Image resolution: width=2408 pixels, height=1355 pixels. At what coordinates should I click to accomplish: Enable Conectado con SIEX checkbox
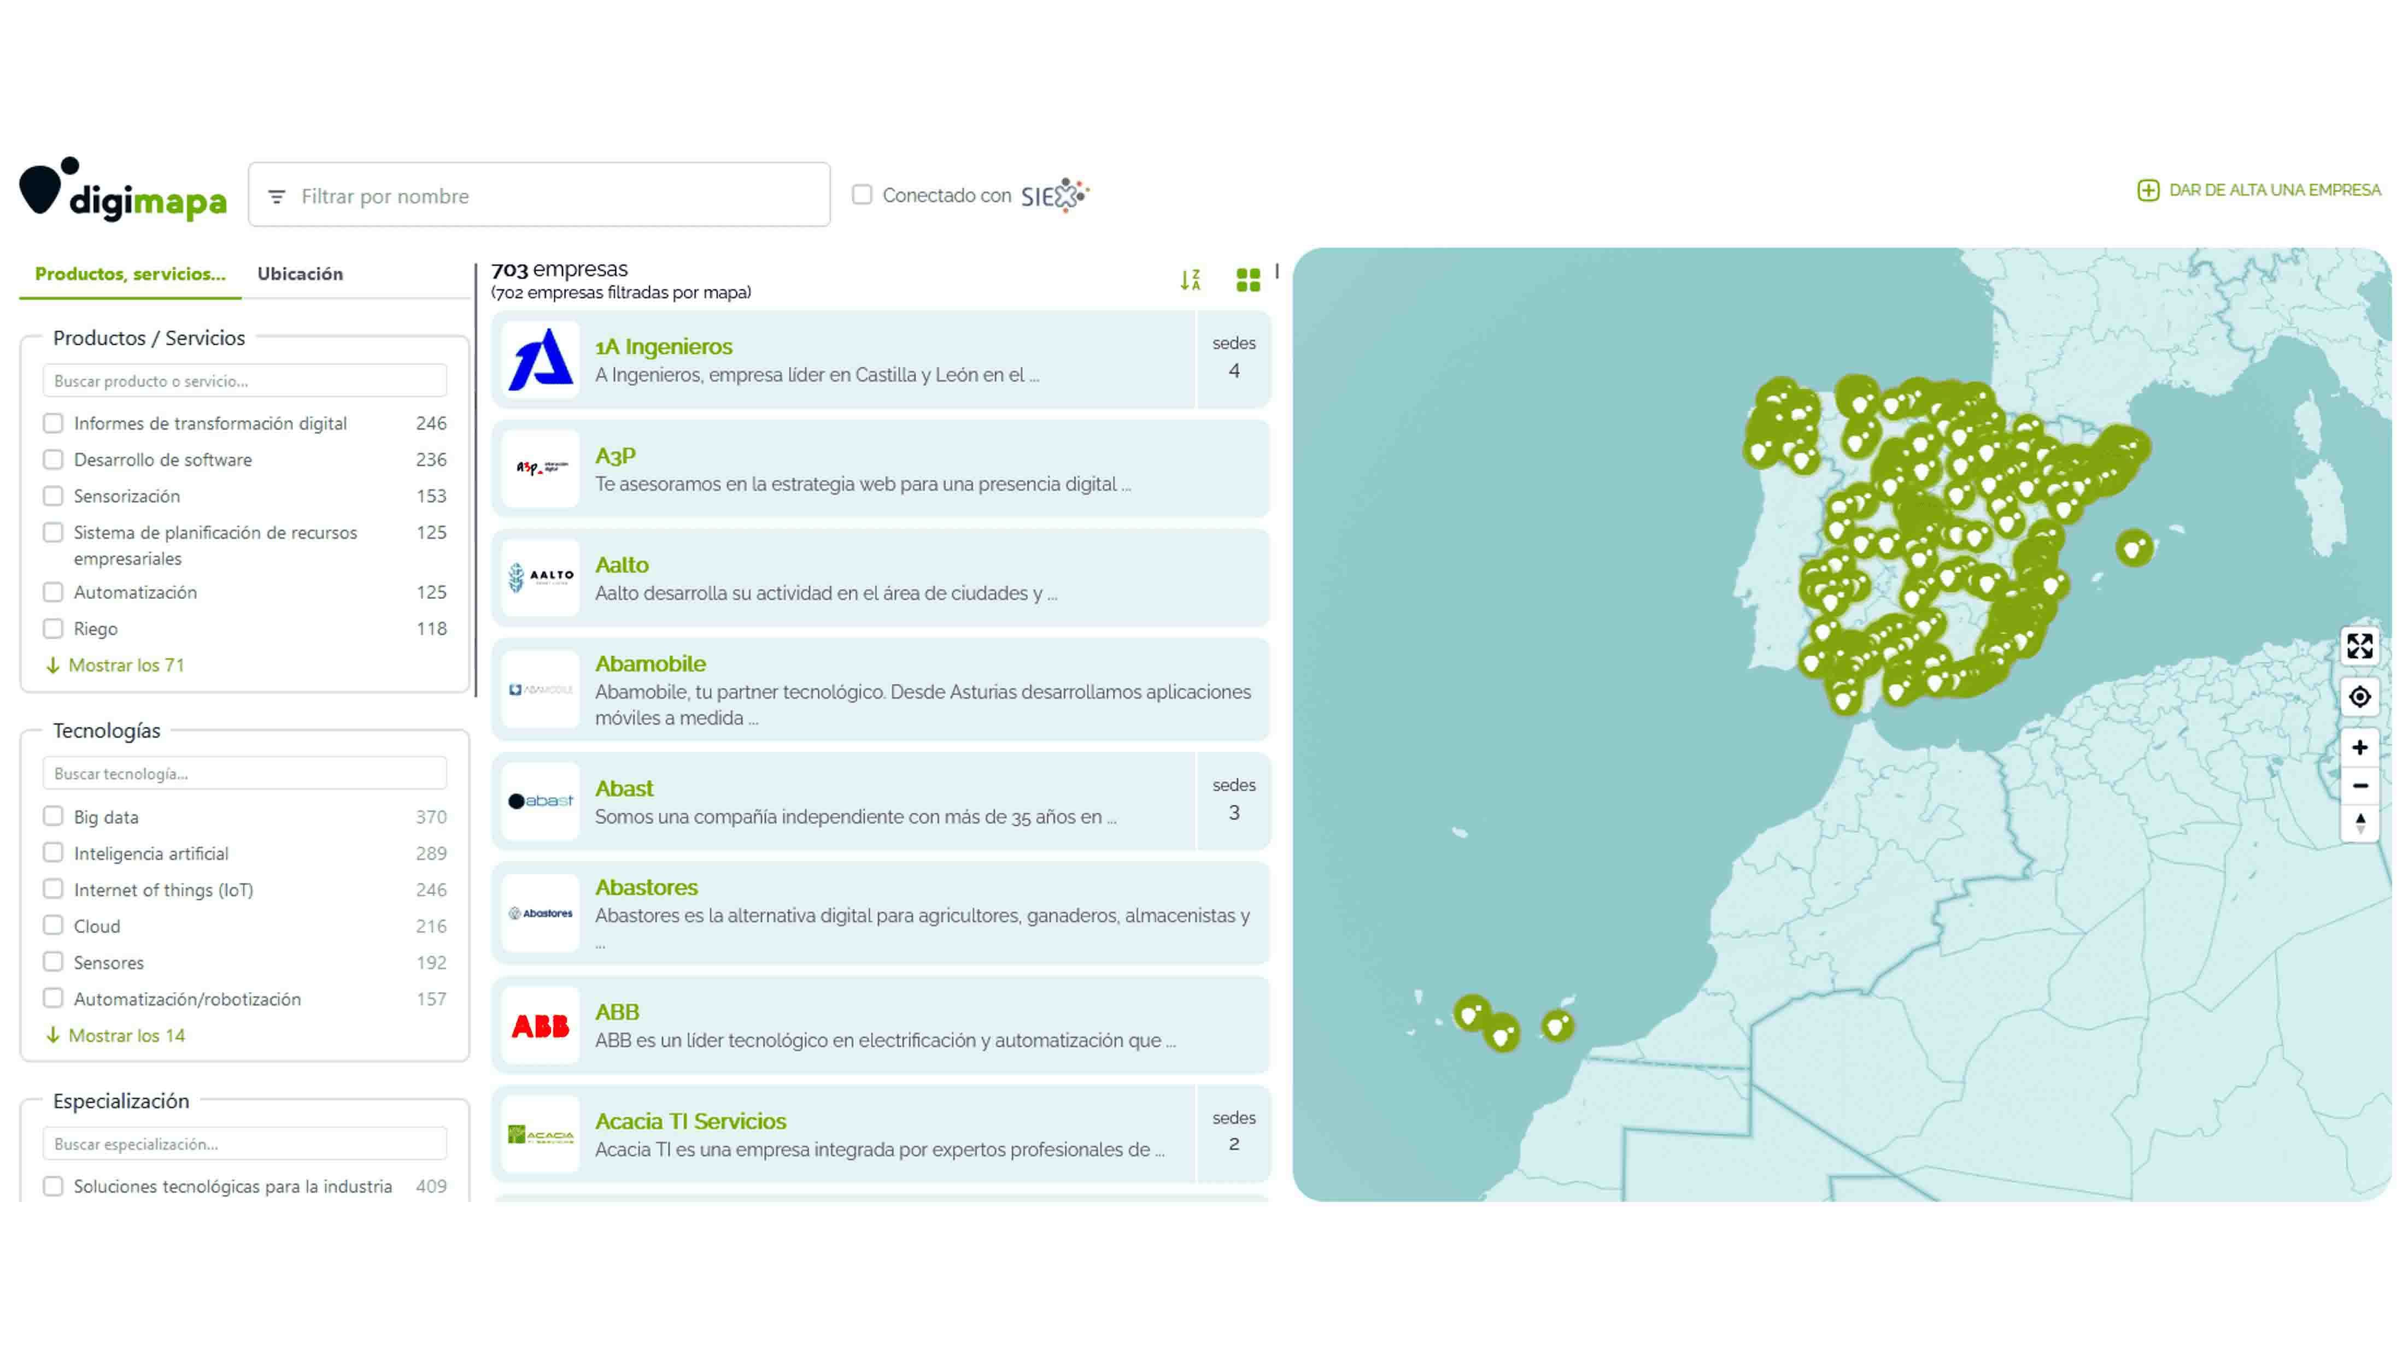click(x=862, y=195)
